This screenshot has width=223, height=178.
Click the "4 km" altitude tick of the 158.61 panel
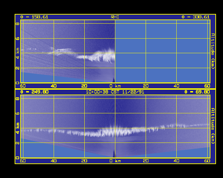coord(17,53)
